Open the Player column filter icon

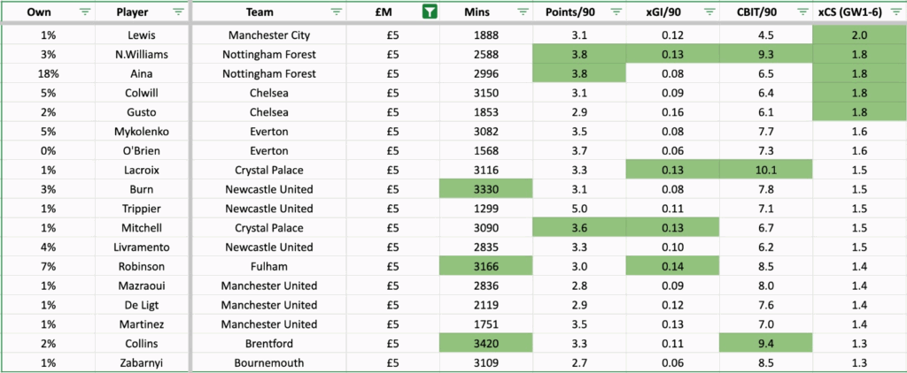coord(178,12)
